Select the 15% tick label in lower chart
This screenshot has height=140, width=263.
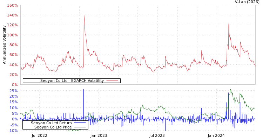coord(13,102)
